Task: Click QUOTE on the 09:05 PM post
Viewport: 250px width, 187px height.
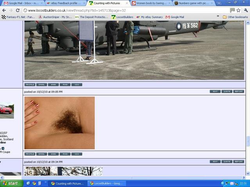Action: coord(227,92)
